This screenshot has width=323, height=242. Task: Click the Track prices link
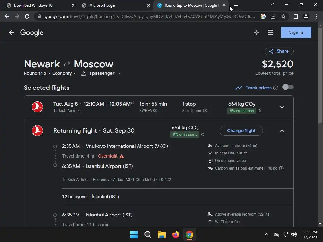[x=259, y=88]
